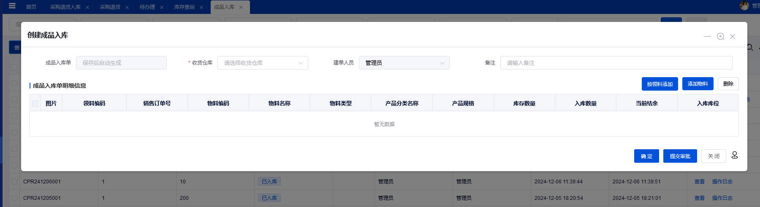Screen dimensions: 760x207
Task: Click the 创建成品入库 dialog title
Action: coord(48,35)
